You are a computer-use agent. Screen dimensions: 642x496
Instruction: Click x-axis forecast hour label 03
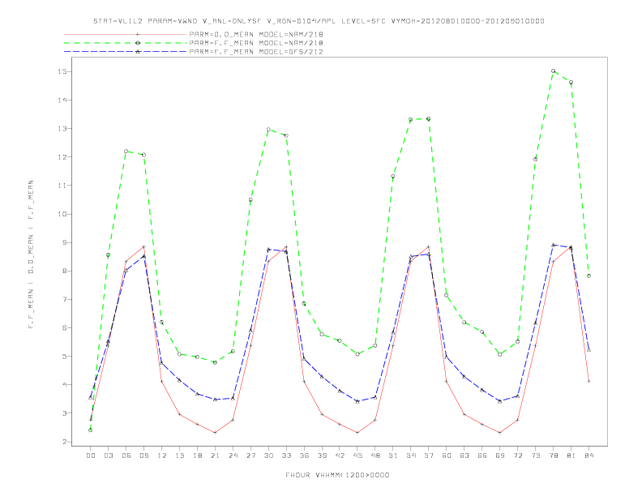click(108, 455)
